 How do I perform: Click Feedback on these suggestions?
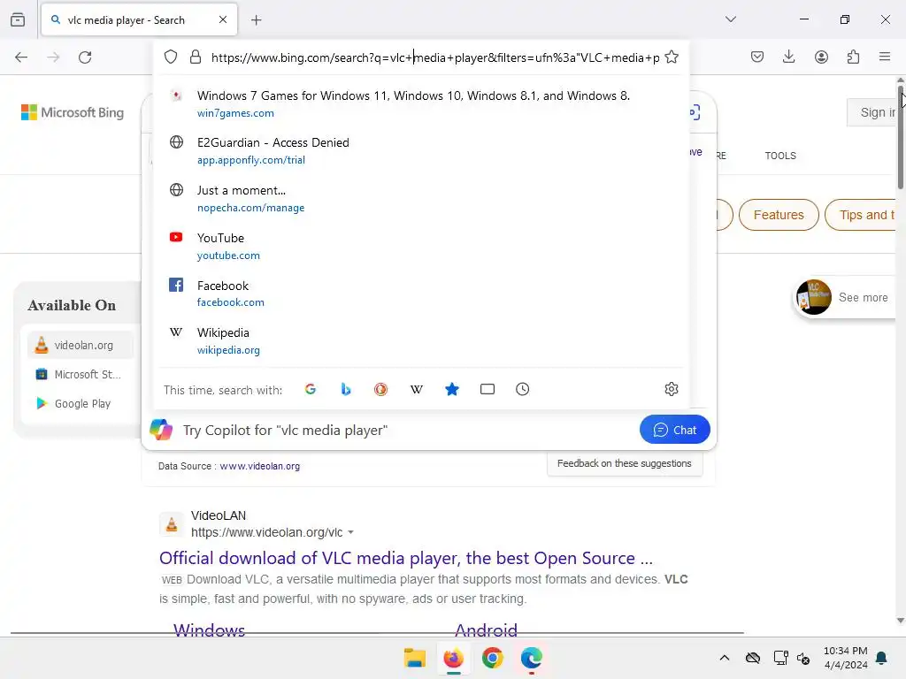(624, 463)
